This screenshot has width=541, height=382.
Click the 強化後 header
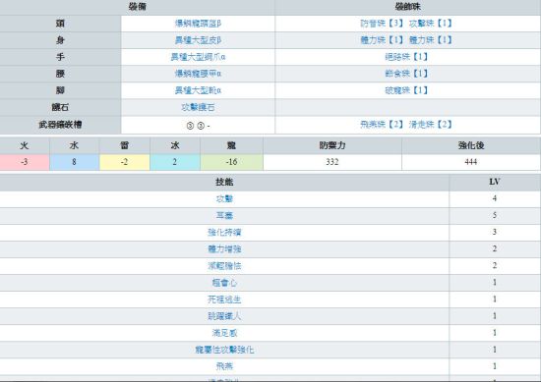tap(471, 145)
